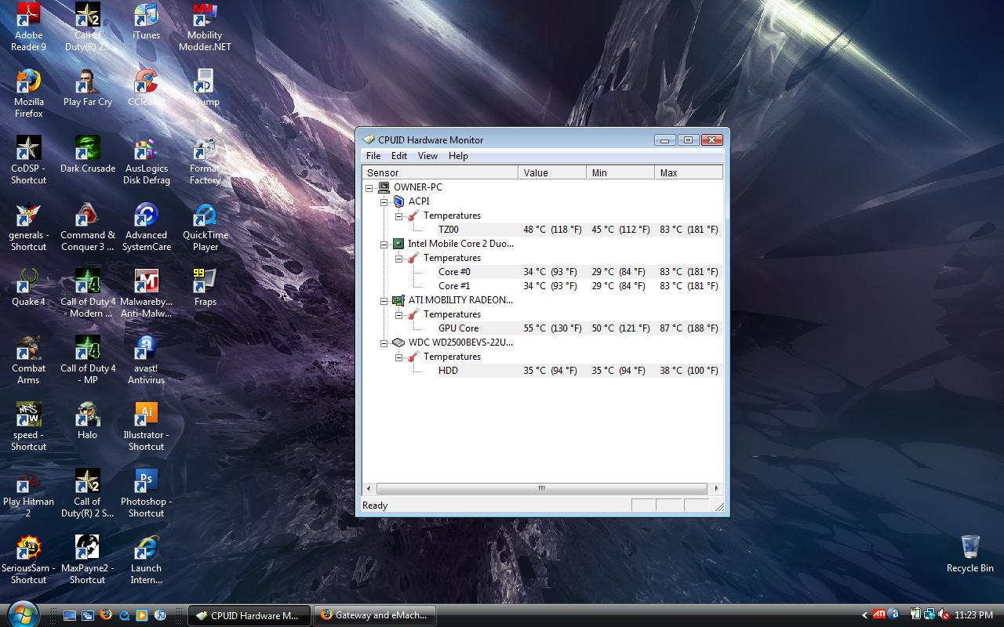
Task: Open the Launch Internet Explorer desktop icon
Action: coord(146,560)
